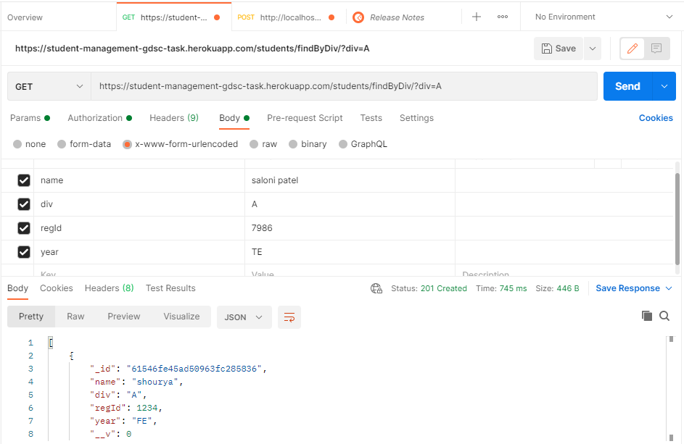Click the network globe lock icon
The height and width of the screenshot is (444, 684).
(x=376, y=288)
